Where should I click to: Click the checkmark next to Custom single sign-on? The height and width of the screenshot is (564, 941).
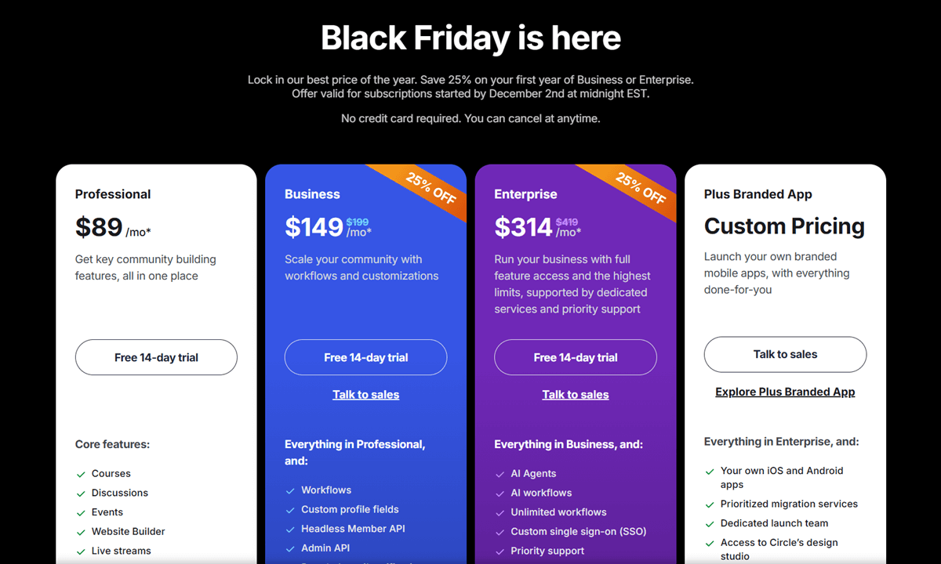click(x=500, y=531)
